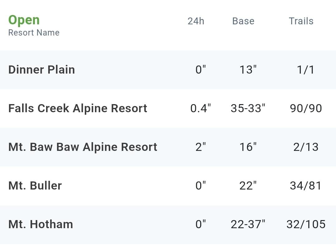The height and width of the screenshot is (250, 336).
Task: Click Dinner Plain's 1/1 trails value
Action: 306,70
